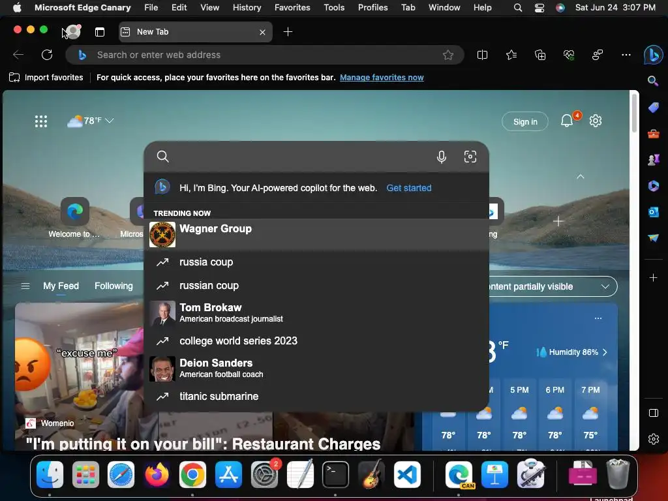Add a new tab with plus button
Screen dimensions: 668x501
point(288,32)
